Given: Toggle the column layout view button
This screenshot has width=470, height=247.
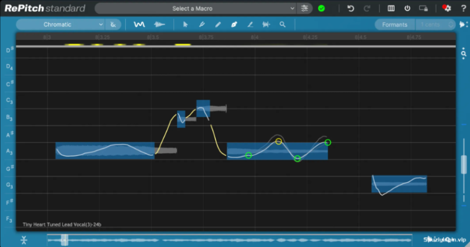Looking at the screenshot, I should pos(391,8).
